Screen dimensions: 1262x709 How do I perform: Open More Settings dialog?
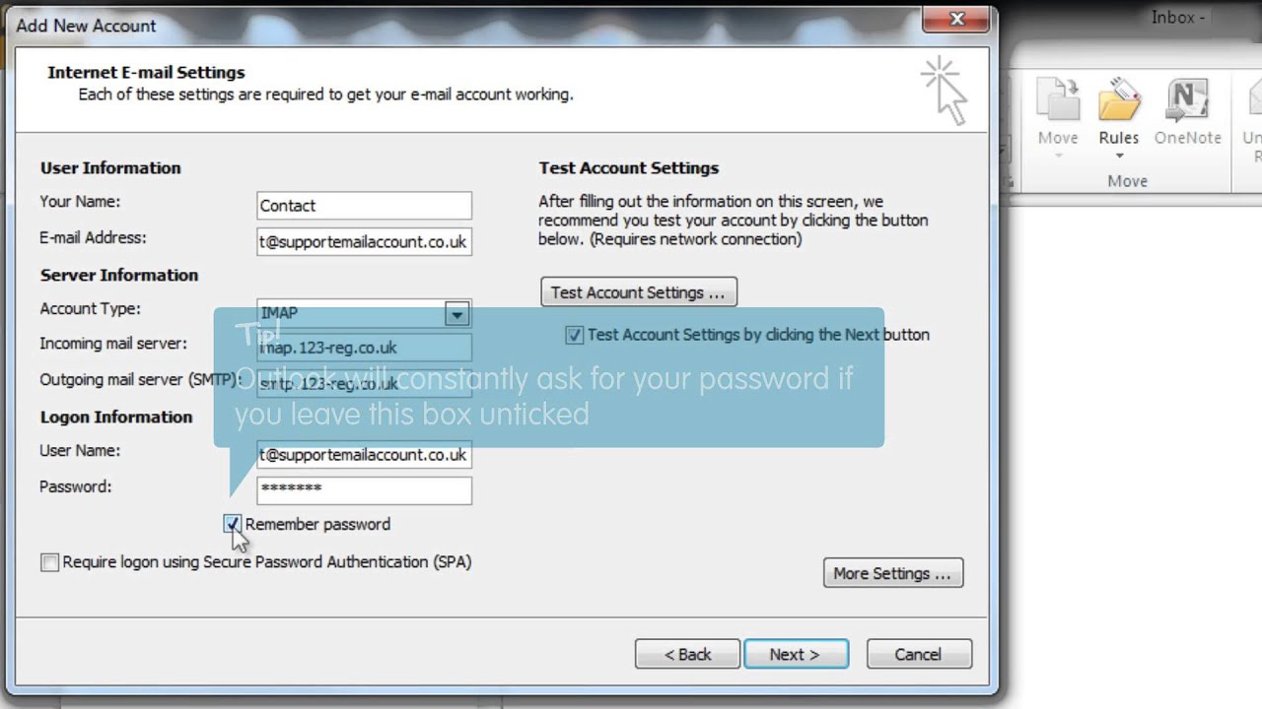(x=892, y=573)
